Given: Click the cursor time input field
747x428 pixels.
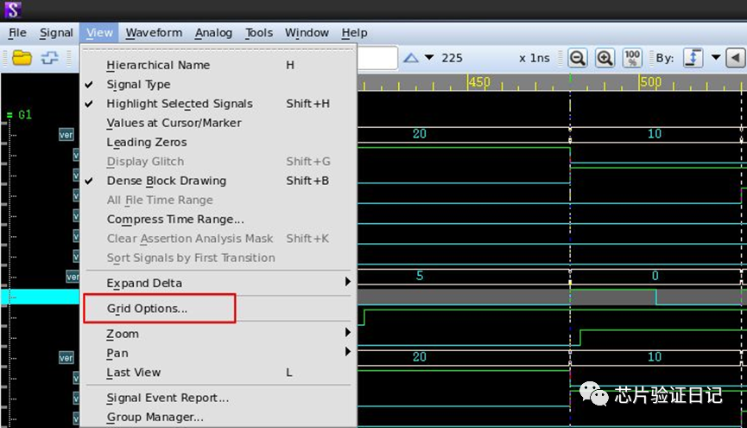Looking at the screenshot, I should [x=377, y=58].
